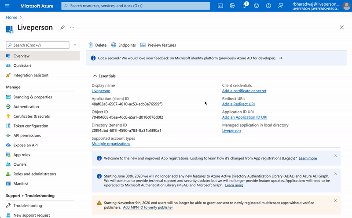The image size is (352, 218).
Task: Open the Feedback icon in header
Action: tap(280, 6)
